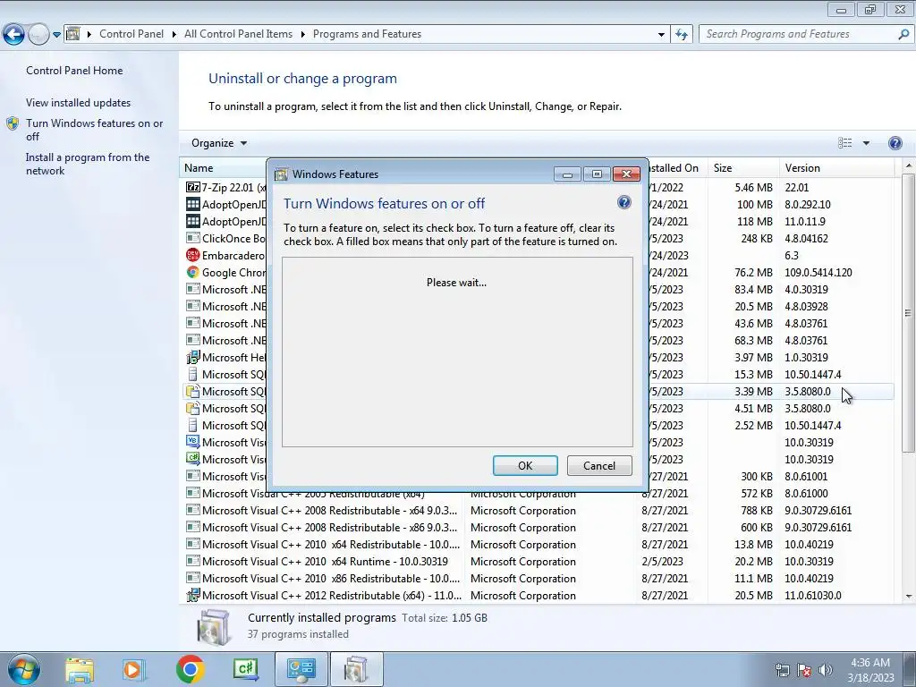
Task: Select second AdoptOpenJDK icon, version 11.0.11.9
Action: 193,222
